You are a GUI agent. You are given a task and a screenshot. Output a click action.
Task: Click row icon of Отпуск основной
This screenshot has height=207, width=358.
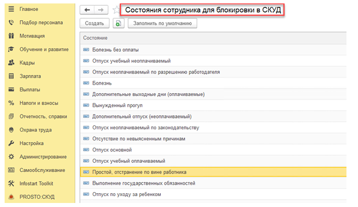point(86,150)
